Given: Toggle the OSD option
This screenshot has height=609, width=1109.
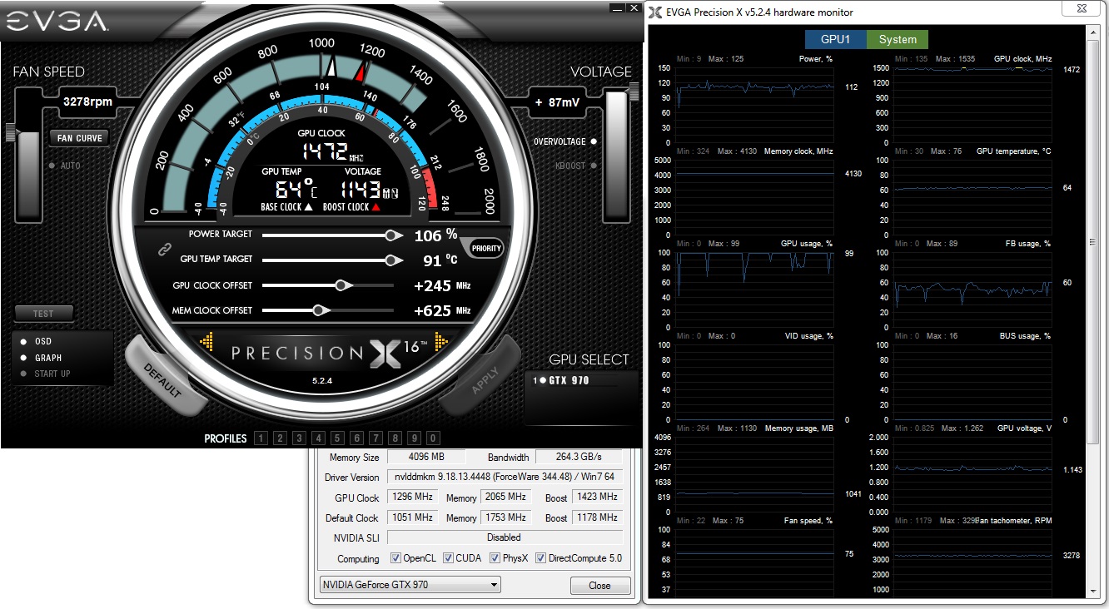Looking at the screenshot, I should 24,341.
